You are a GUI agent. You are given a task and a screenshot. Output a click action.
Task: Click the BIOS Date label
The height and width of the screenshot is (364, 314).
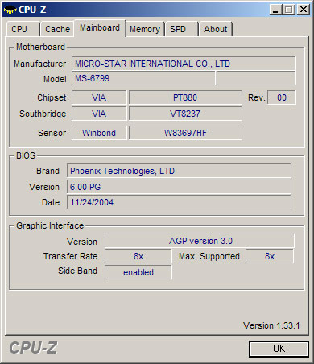click(51, 202)
